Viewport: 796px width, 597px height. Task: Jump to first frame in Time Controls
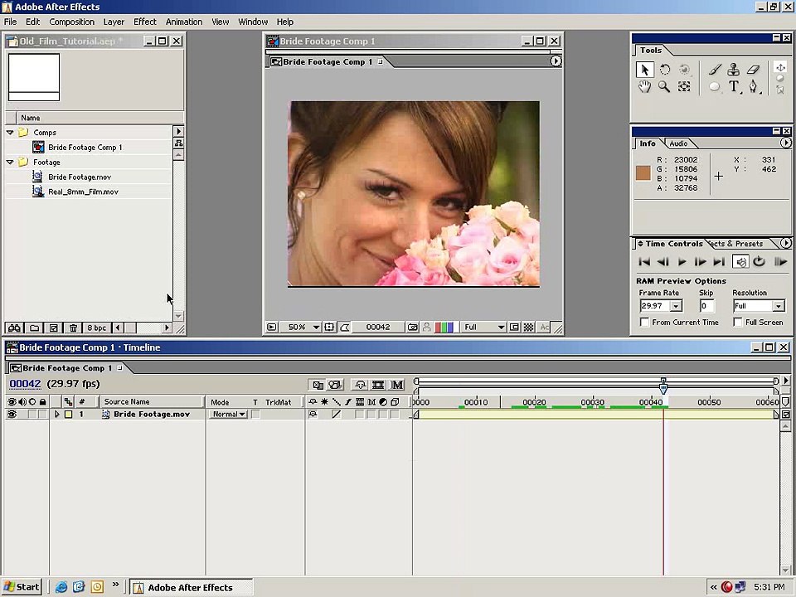point(644,262)
